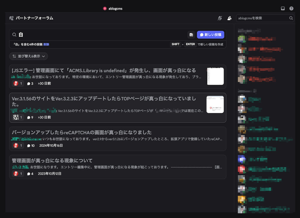Click the image attach icon beside 新しい投稿
300x218 pixels.
click(x=191, y=35)
